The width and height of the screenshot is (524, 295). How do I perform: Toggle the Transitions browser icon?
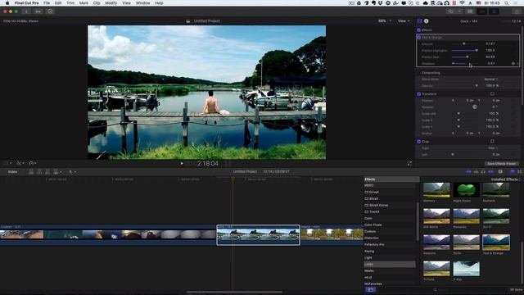520,171
